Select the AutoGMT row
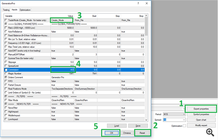The height and width of the screenshot is (140, 218). coord(74,51)
